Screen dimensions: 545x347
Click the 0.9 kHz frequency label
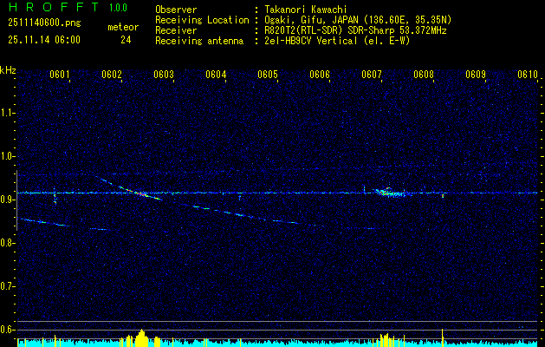coord(7,200)
